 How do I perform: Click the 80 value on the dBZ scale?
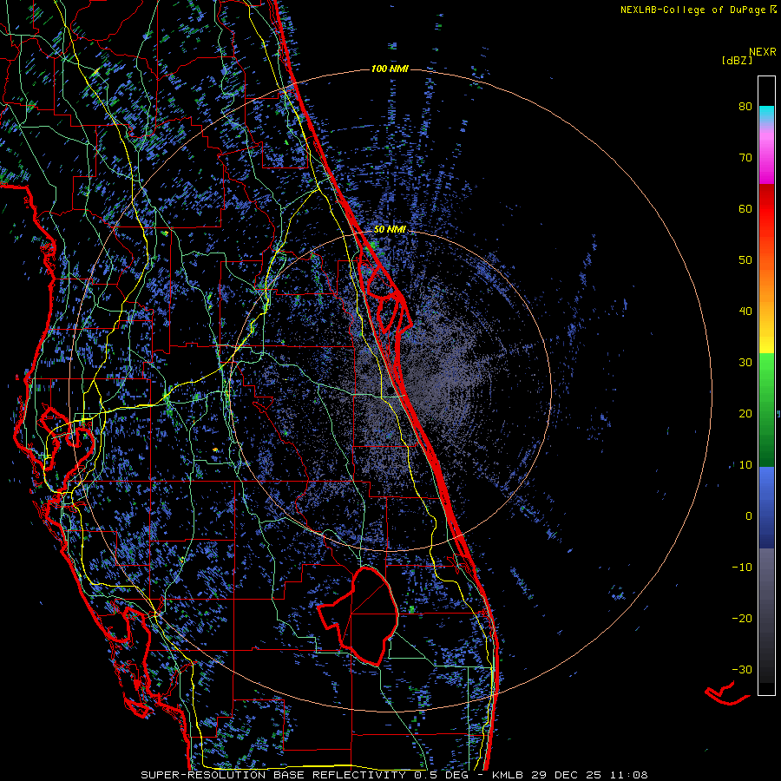click(745, 107)
